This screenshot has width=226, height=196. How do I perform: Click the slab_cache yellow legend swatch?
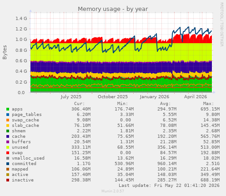8,126
